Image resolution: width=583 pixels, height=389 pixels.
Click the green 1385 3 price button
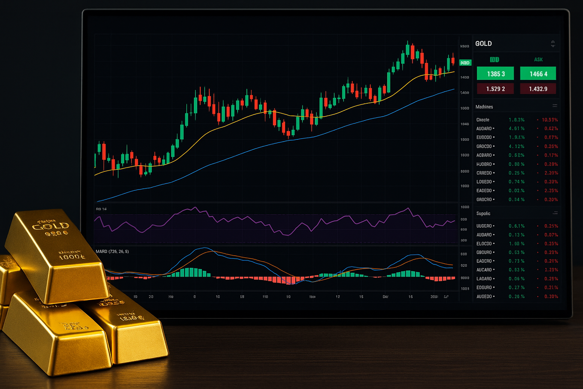495,74
